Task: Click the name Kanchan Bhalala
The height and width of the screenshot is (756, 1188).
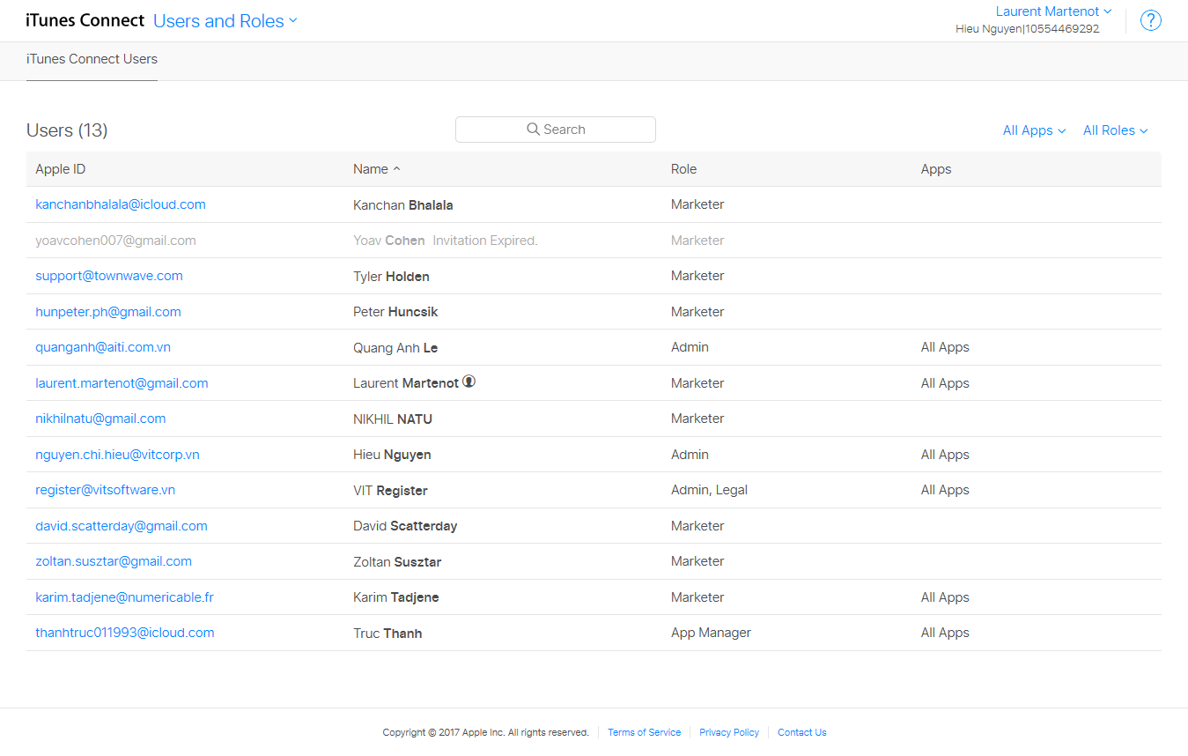Action: click(403, 205)
